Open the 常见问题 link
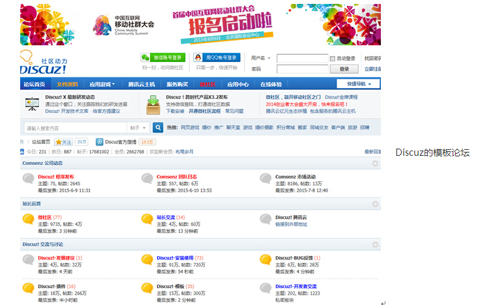This screenshot has height=305, width=480. coord(234,111)
